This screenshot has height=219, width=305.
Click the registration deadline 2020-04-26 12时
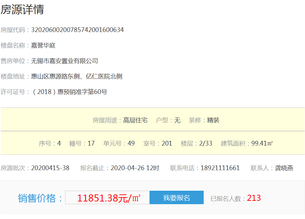pyautogui.click(x=135, y=168)
